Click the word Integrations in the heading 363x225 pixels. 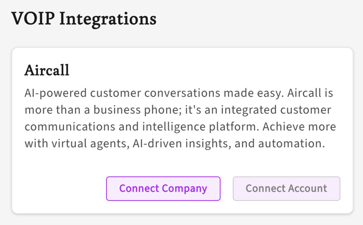pos(108,19)
